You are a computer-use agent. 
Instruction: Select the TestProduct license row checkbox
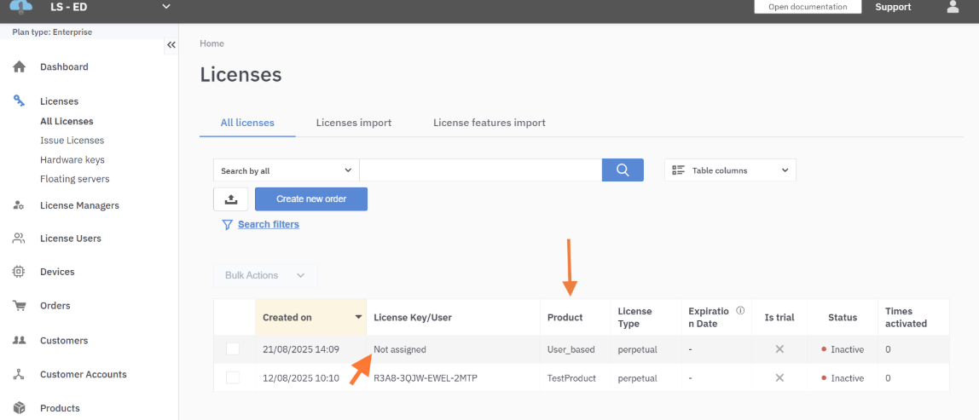pyautogui.click(x=233, y=377)
